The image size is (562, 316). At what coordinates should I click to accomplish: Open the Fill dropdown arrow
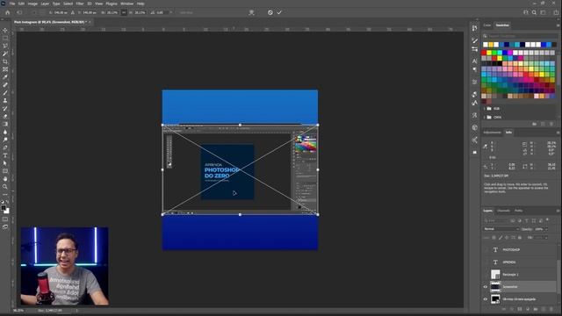pos(546,238)
